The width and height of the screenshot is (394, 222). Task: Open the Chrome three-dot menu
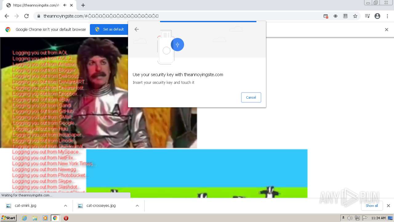tap(387, 16)
